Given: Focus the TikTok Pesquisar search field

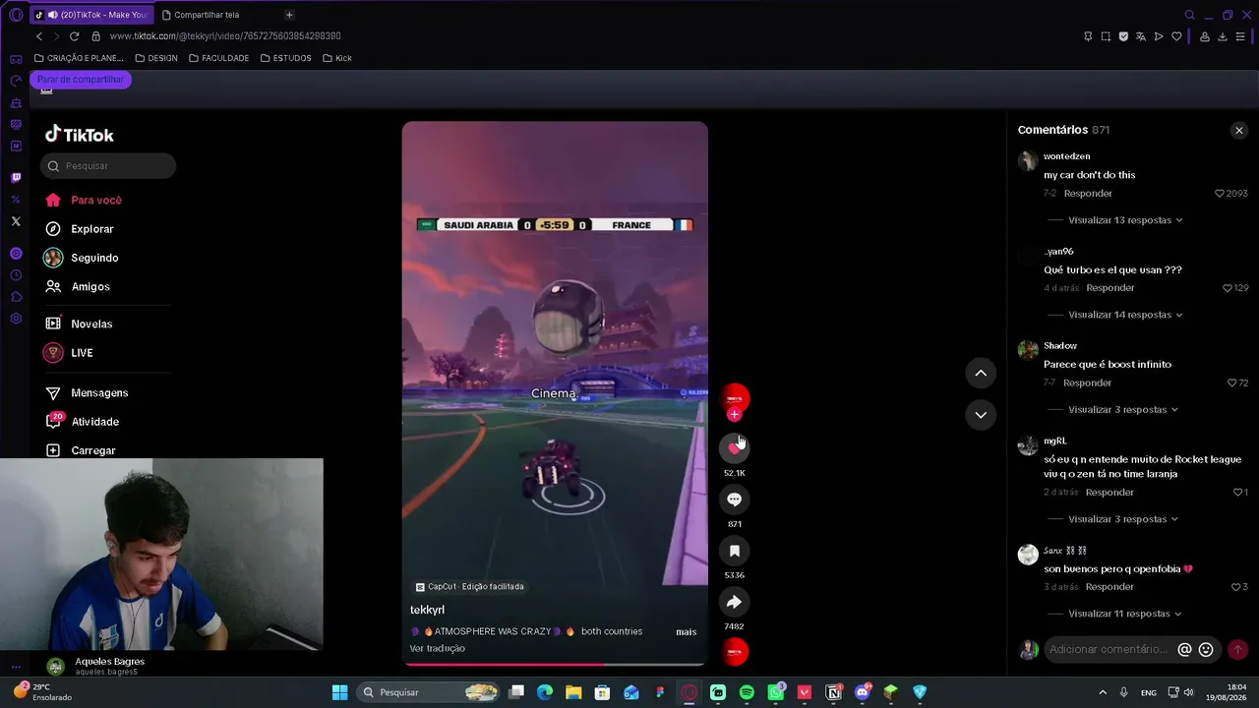Looking at the screenshot, I should click(108, 166).
